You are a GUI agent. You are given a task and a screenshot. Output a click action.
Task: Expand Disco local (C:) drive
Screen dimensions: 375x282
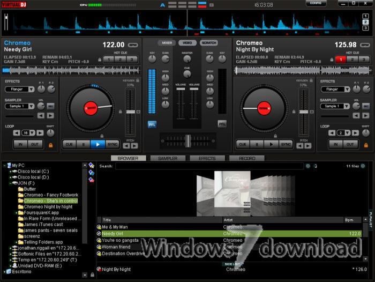point(10,172)
